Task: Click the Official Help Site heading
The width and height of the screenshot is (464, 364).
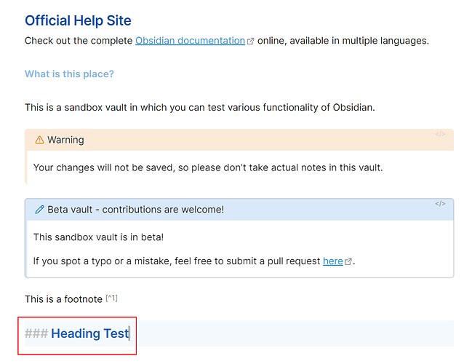Action: click(78, 20)
